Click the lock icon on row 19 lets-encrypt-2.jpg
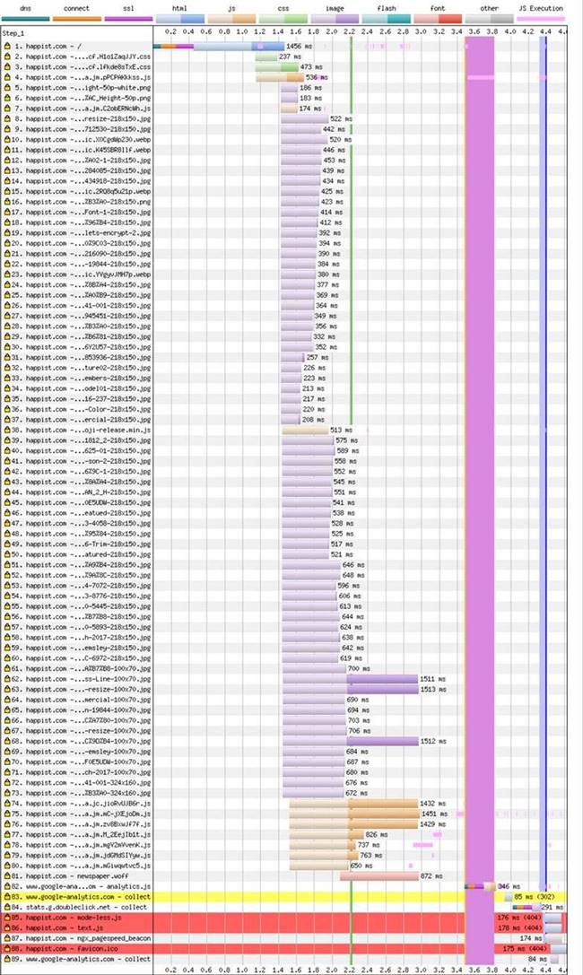The height and width of the screenshot is (975, 583). 7,232
